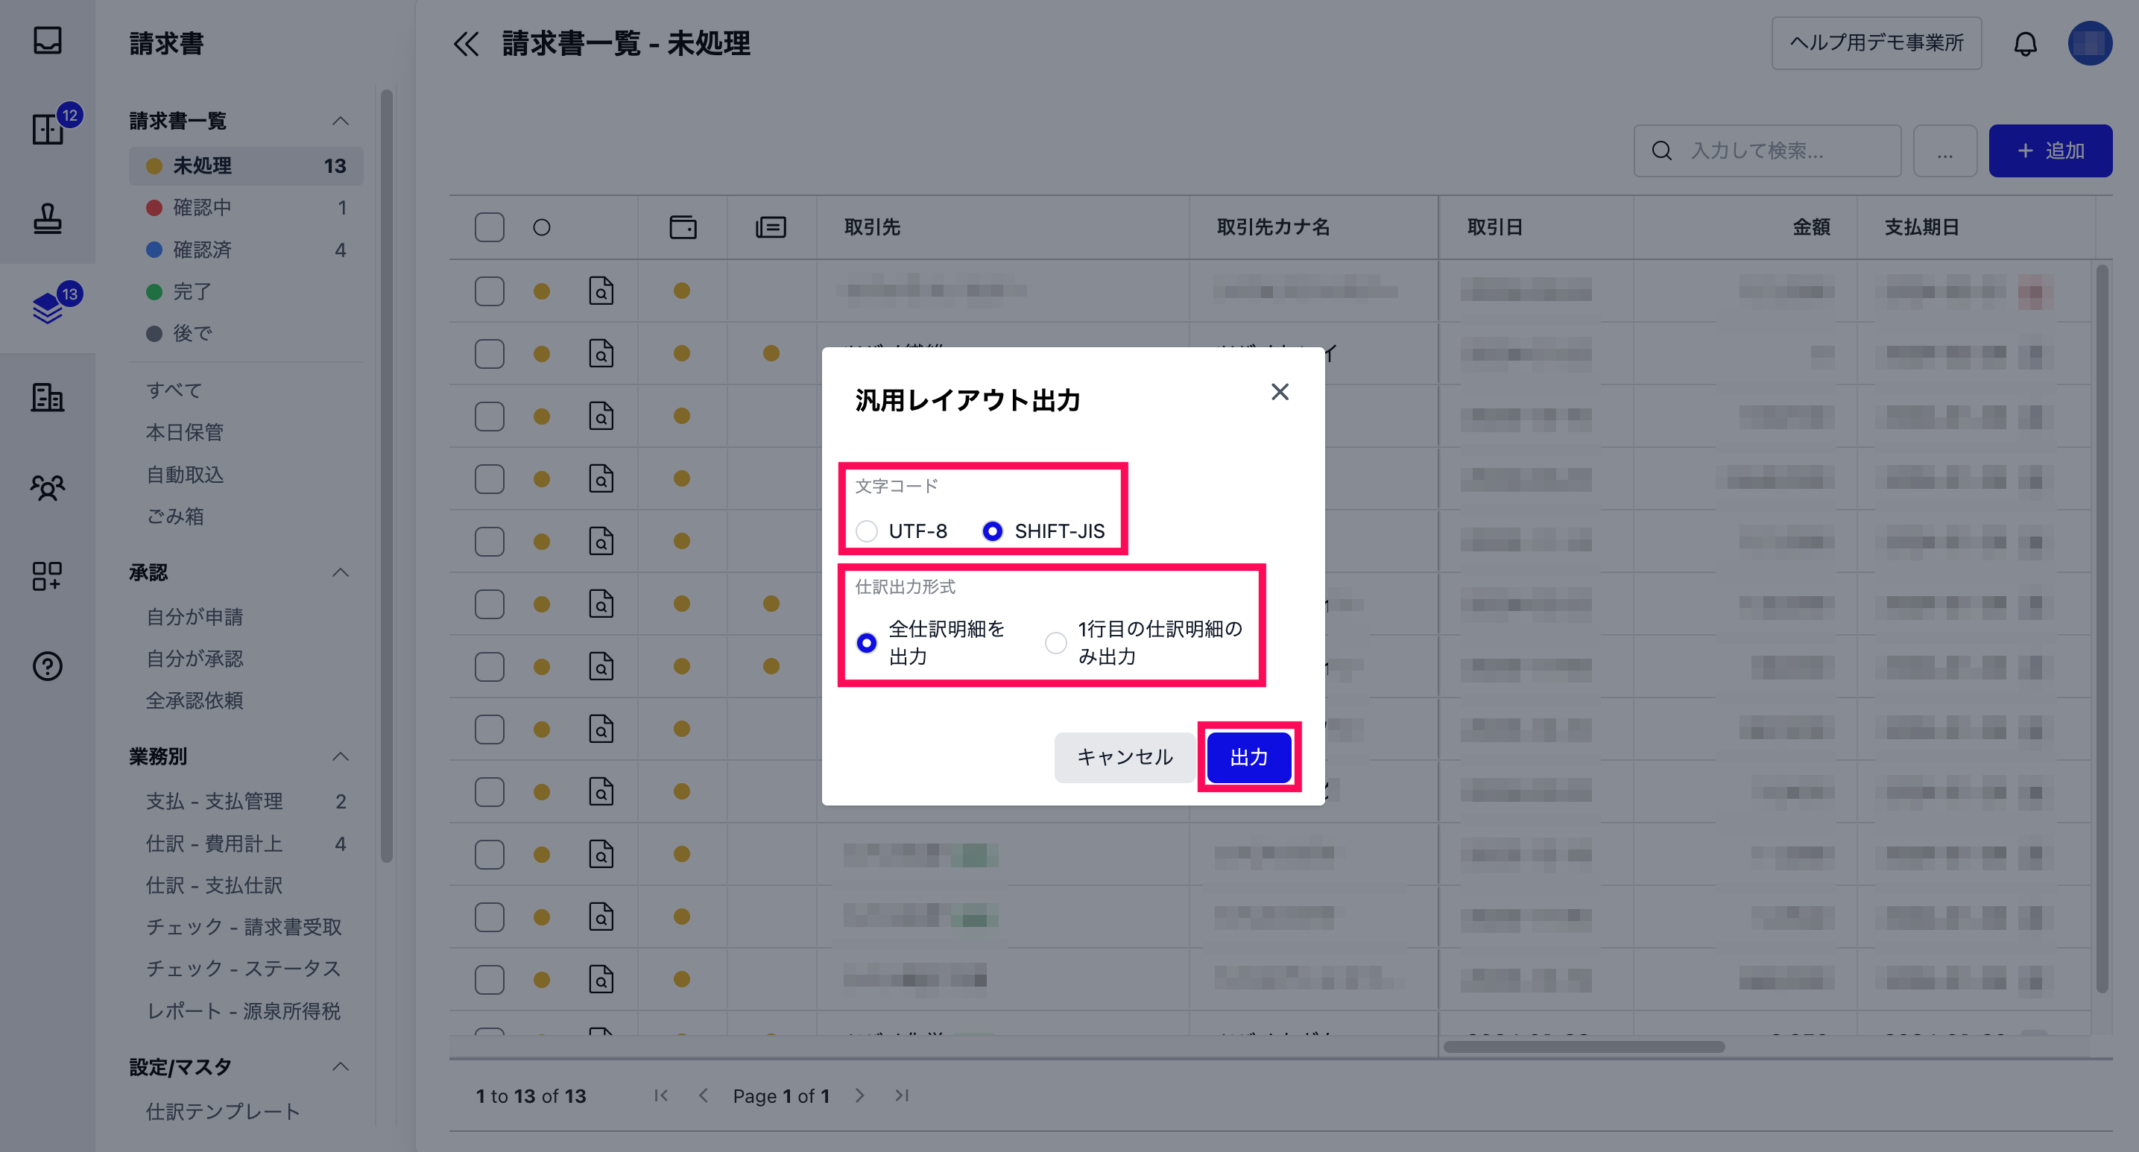Open document preview icon in fourth row
The width and height of the screenshot is (2139, 1152).
coord(601,479)
